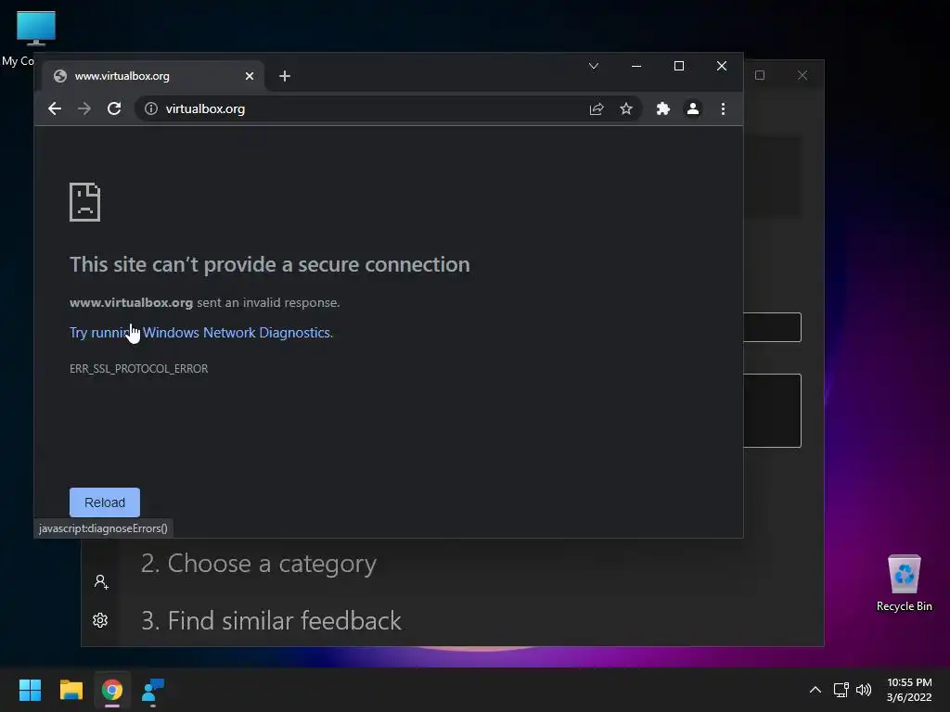Select the Recycle Bin desktop icon
Screen dimensions: 950x712
[x=904, y=583]
